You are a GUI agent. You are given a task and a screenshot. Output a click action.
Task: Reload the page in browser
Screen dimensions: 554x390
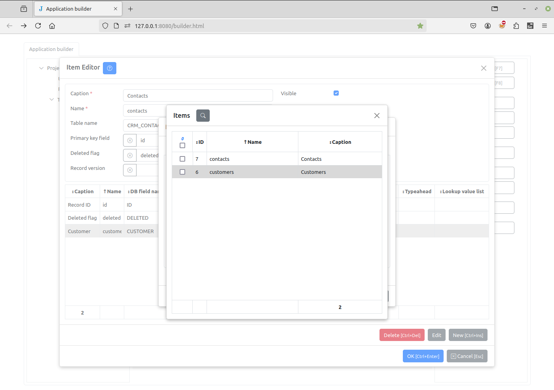[38, 26]
